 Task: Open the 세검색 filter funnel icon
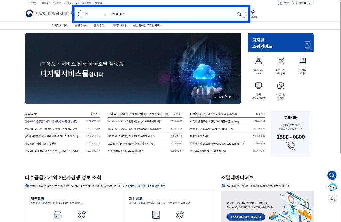[x=253, y=12]
